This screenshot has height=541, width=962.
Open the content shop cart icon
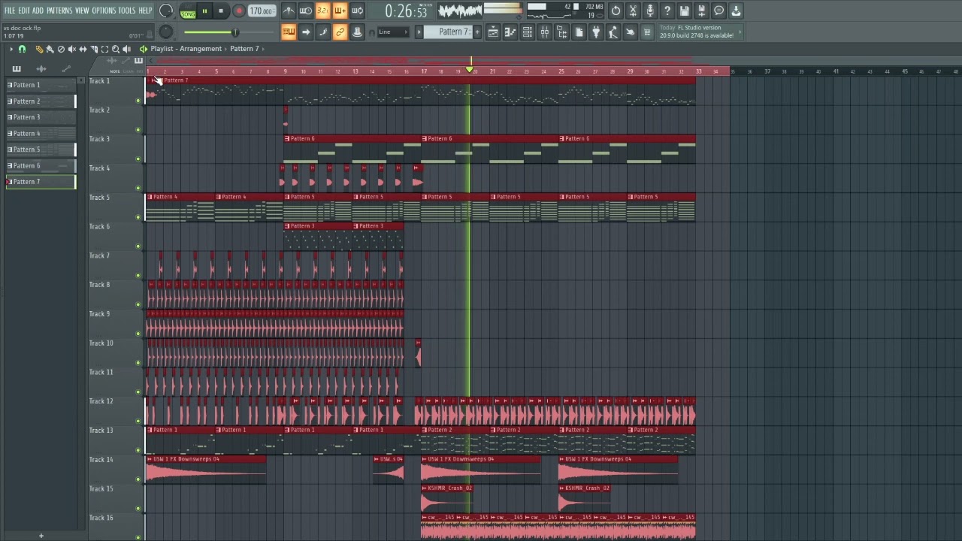coord(647,32)
